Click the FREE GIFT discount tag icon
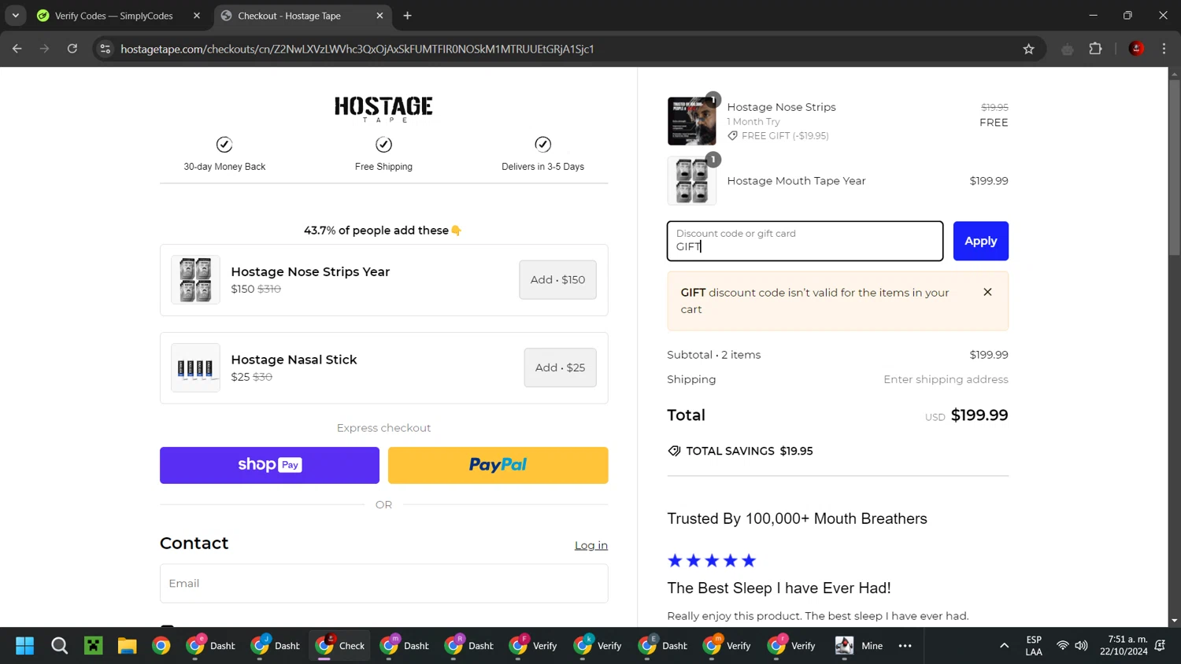1181x664 pixels. (733, 136)
